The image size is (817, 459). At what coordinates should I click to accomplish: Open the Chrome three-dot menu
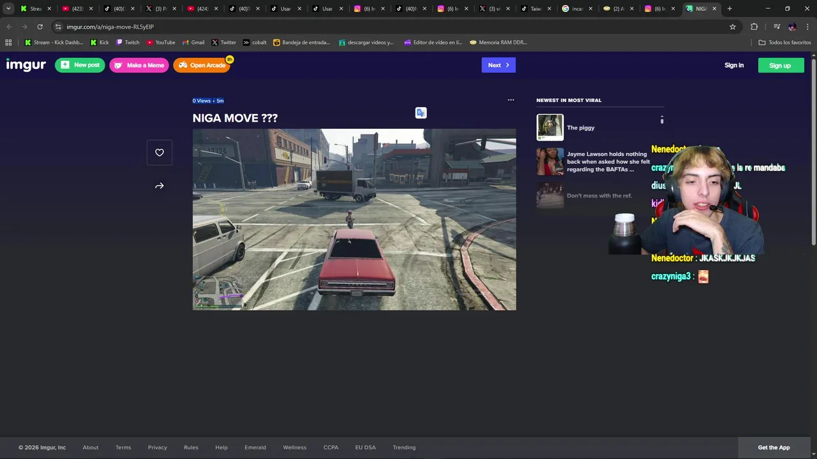click(x=807, y=27)
